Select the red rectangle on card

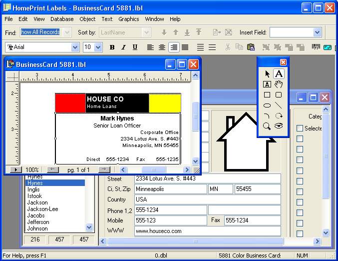tap(70, 103)
